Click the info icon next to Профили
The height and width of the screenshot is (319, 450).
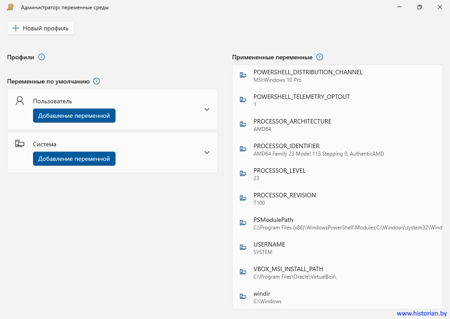coord(41,57)
